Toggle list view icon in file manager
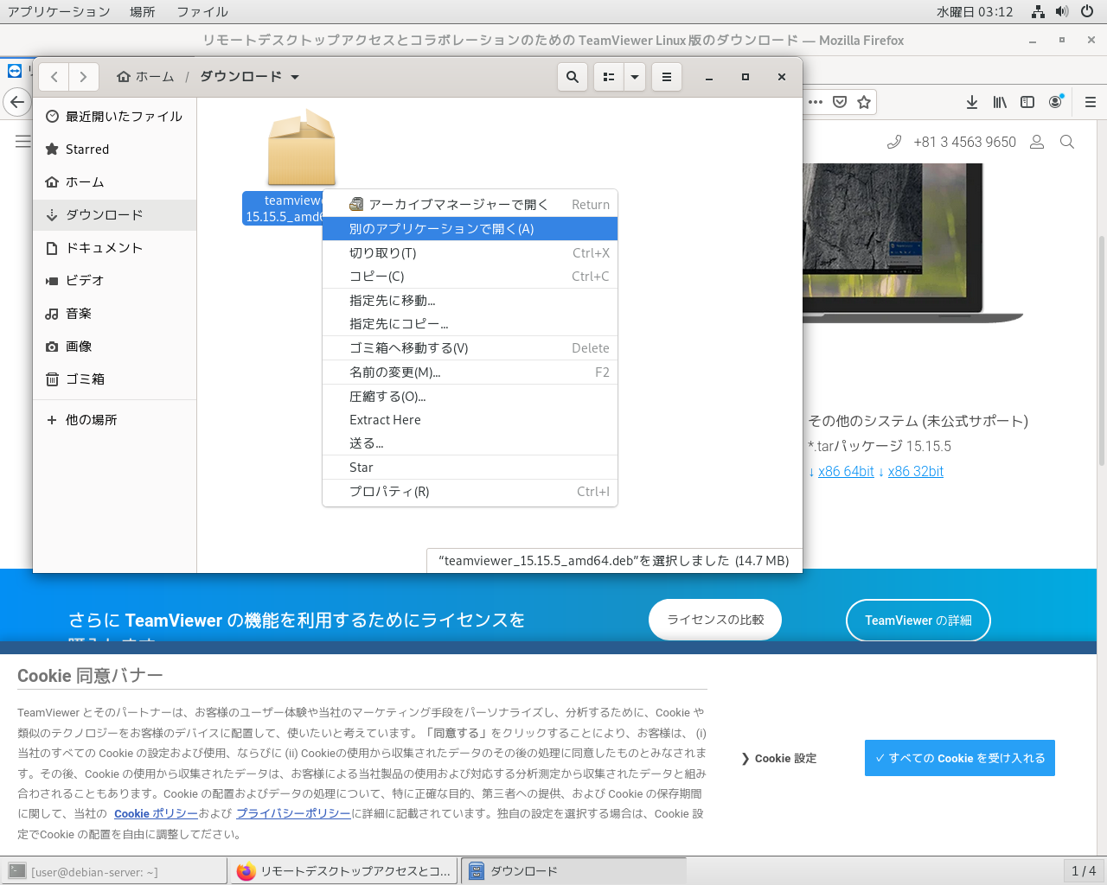Screen dimensions: 1107x885 pos(609,77)
